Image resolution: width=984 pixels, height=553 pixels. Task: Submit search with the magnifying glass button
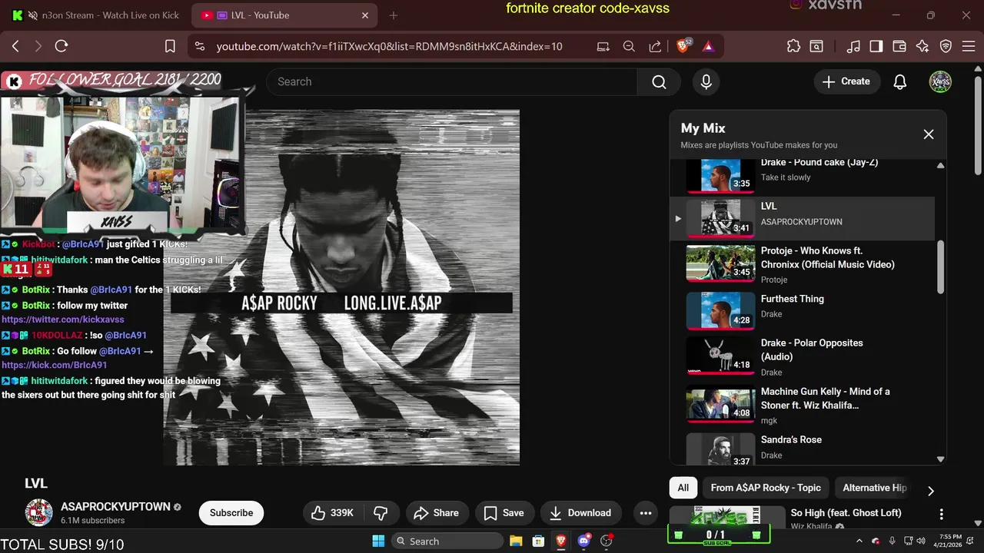coord(659,81)
